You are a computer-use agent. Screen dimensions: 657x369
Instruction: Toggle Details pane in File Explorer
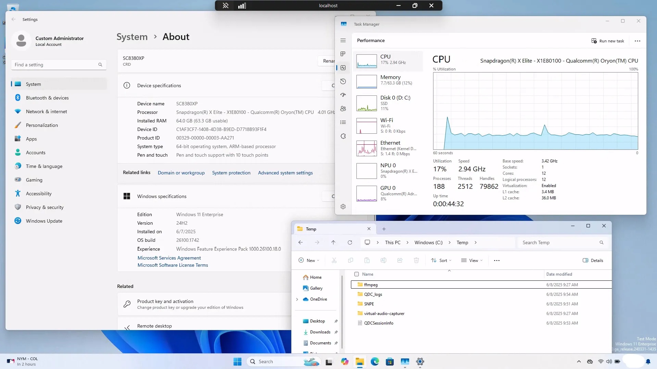coord(593,260)
